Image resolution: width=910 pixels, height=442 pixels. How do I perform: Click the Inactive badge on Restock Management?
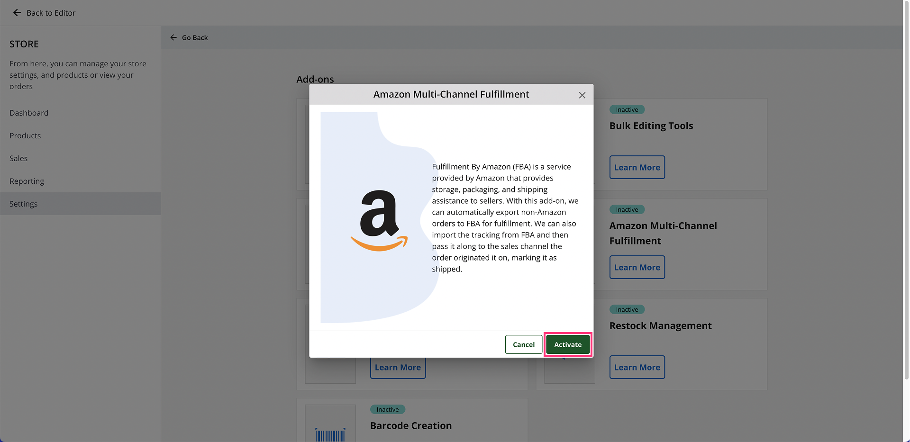(x=627, y=309)
